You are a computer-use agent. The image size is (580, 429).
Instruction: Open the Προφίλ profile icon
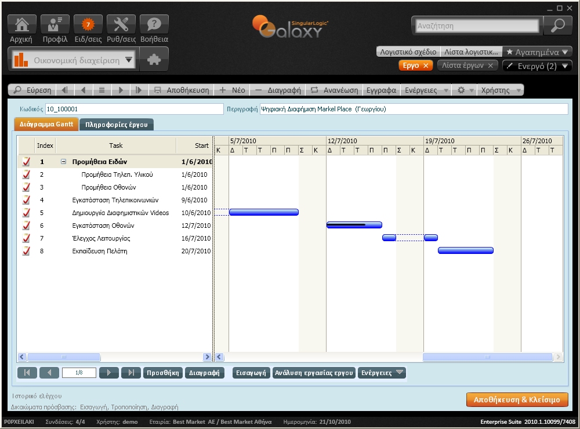tap(55, 24)
